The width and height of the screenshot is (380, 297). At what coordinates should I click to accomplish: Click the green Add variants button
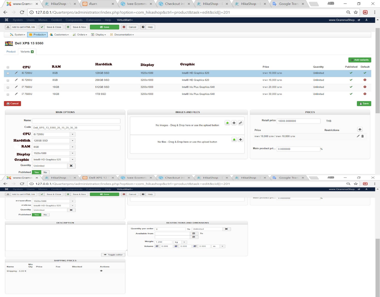360,60
